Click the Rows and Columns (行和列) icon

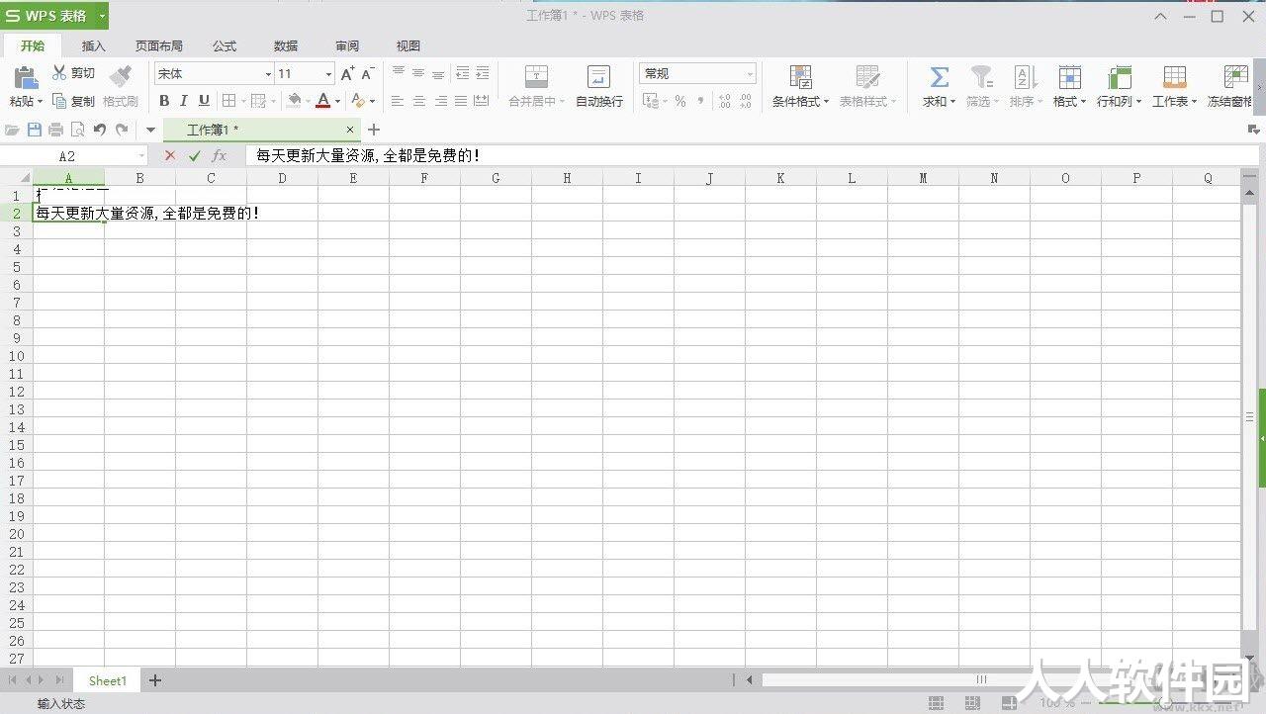pyautogui.click(x=1120, y=77)
